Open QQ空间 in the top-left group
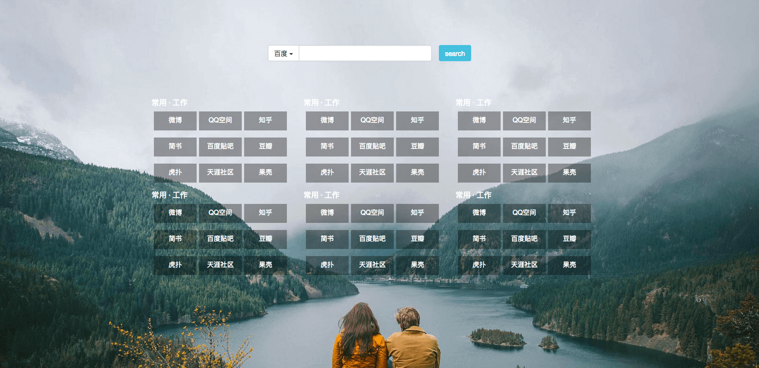The width and height of the screenshot is (759, 368). pos(220,121)
